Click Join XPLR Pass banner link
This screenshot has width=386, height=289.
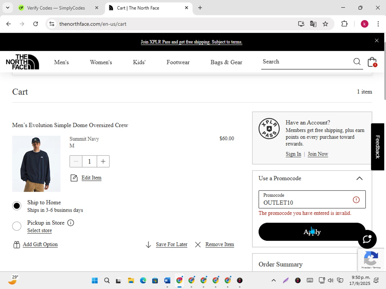click(x=191, y=42)
